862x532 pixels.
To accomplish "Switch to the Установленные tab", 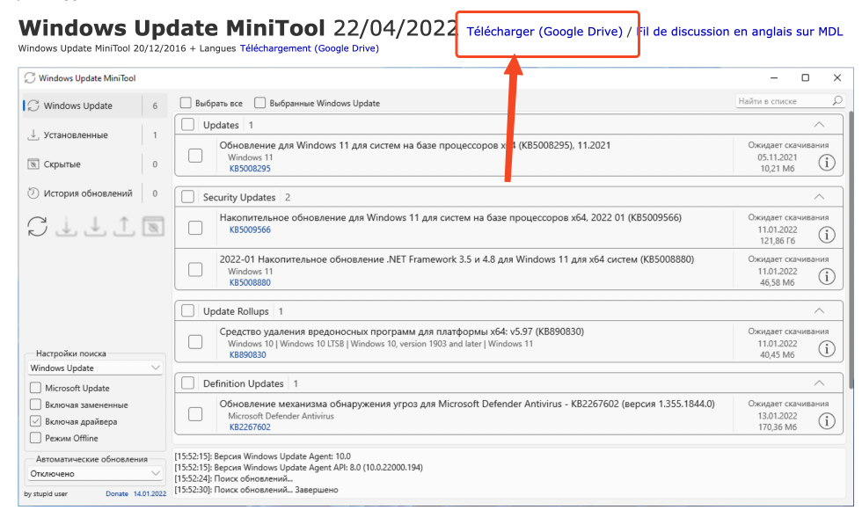I will point(76,135).
